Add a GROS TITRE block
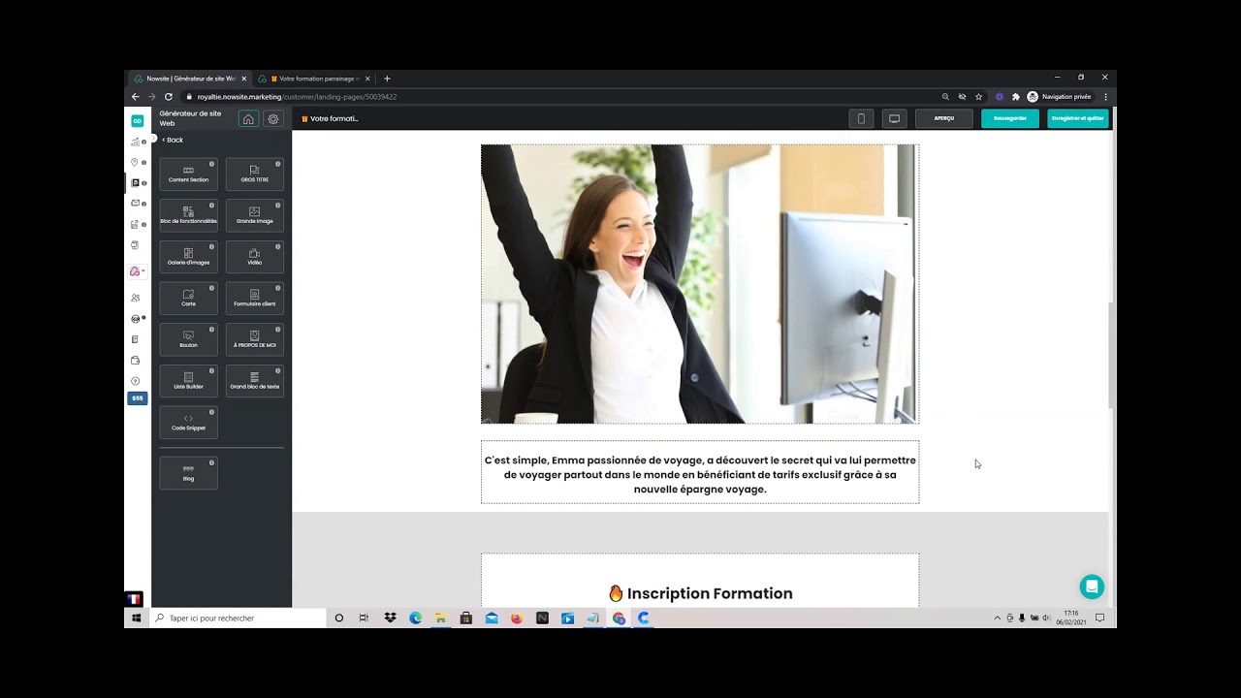The height and width of the screenshot is (698, 1241). 255,174
